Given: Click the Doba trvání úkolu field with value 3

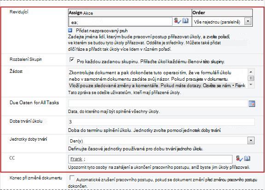Looking at the screenshot, I should click(161, 122).
